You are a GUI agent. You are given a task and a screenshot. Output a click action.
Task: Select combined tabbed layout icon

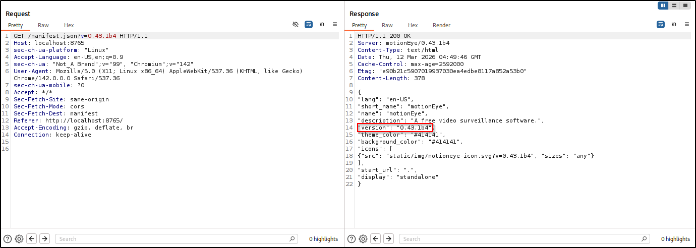(x=685, y=6)
